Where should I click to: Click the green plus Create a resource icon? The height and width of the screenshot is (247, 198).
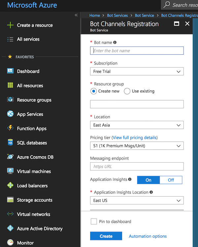10,25
